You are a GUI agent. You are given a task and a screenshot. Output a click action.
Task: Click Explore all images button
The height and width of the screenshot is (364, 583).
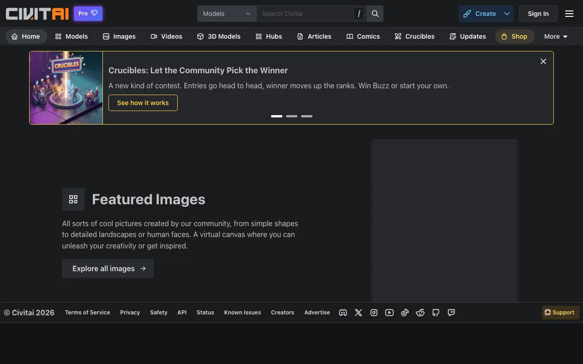(108, 268)
